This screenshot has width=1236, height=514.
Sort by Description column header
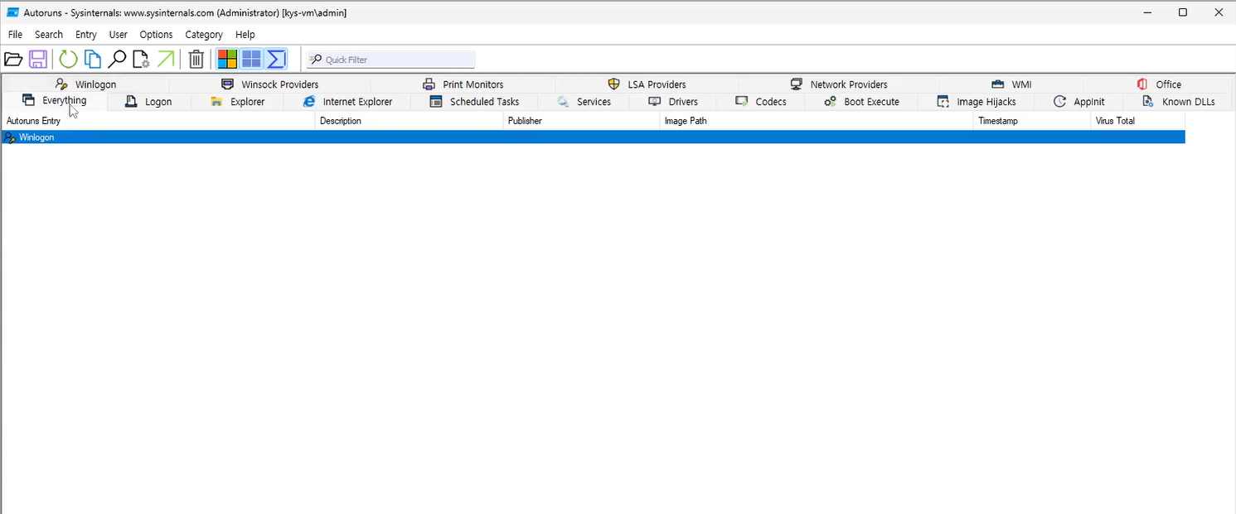tap(410, 121)
